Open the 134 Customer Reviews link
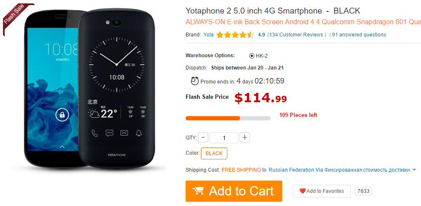421x206 pixels. click(x=297, y=35)
